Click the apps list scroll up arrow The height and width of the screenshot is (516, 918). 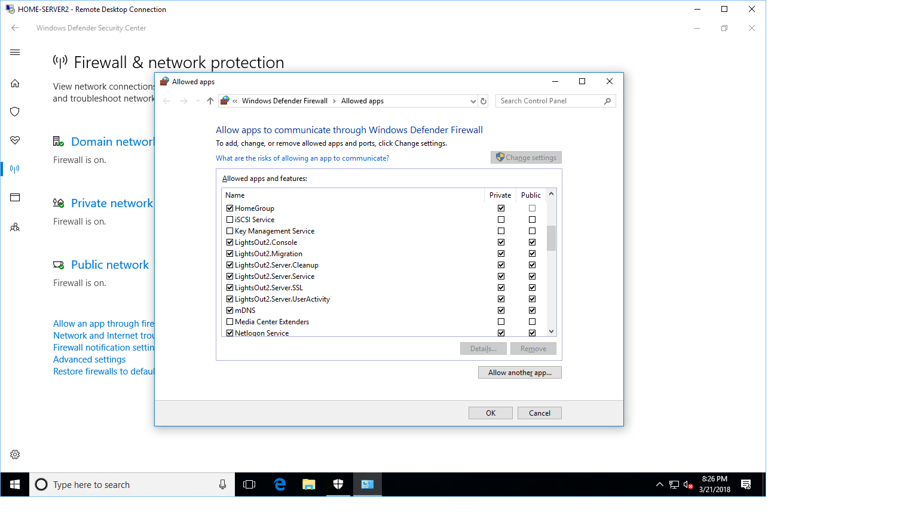(x=551, y=194)
